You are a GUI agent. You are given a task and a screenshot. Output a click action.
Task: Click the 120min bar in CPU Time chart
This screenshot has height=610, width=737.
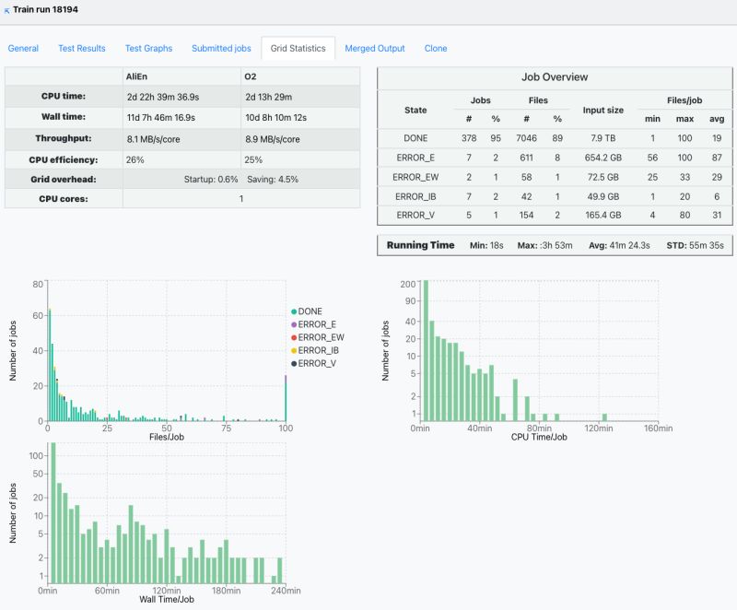(604, 417)
